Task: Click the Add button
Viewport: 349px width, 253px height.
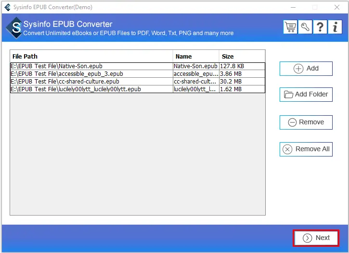Action: 306,69
